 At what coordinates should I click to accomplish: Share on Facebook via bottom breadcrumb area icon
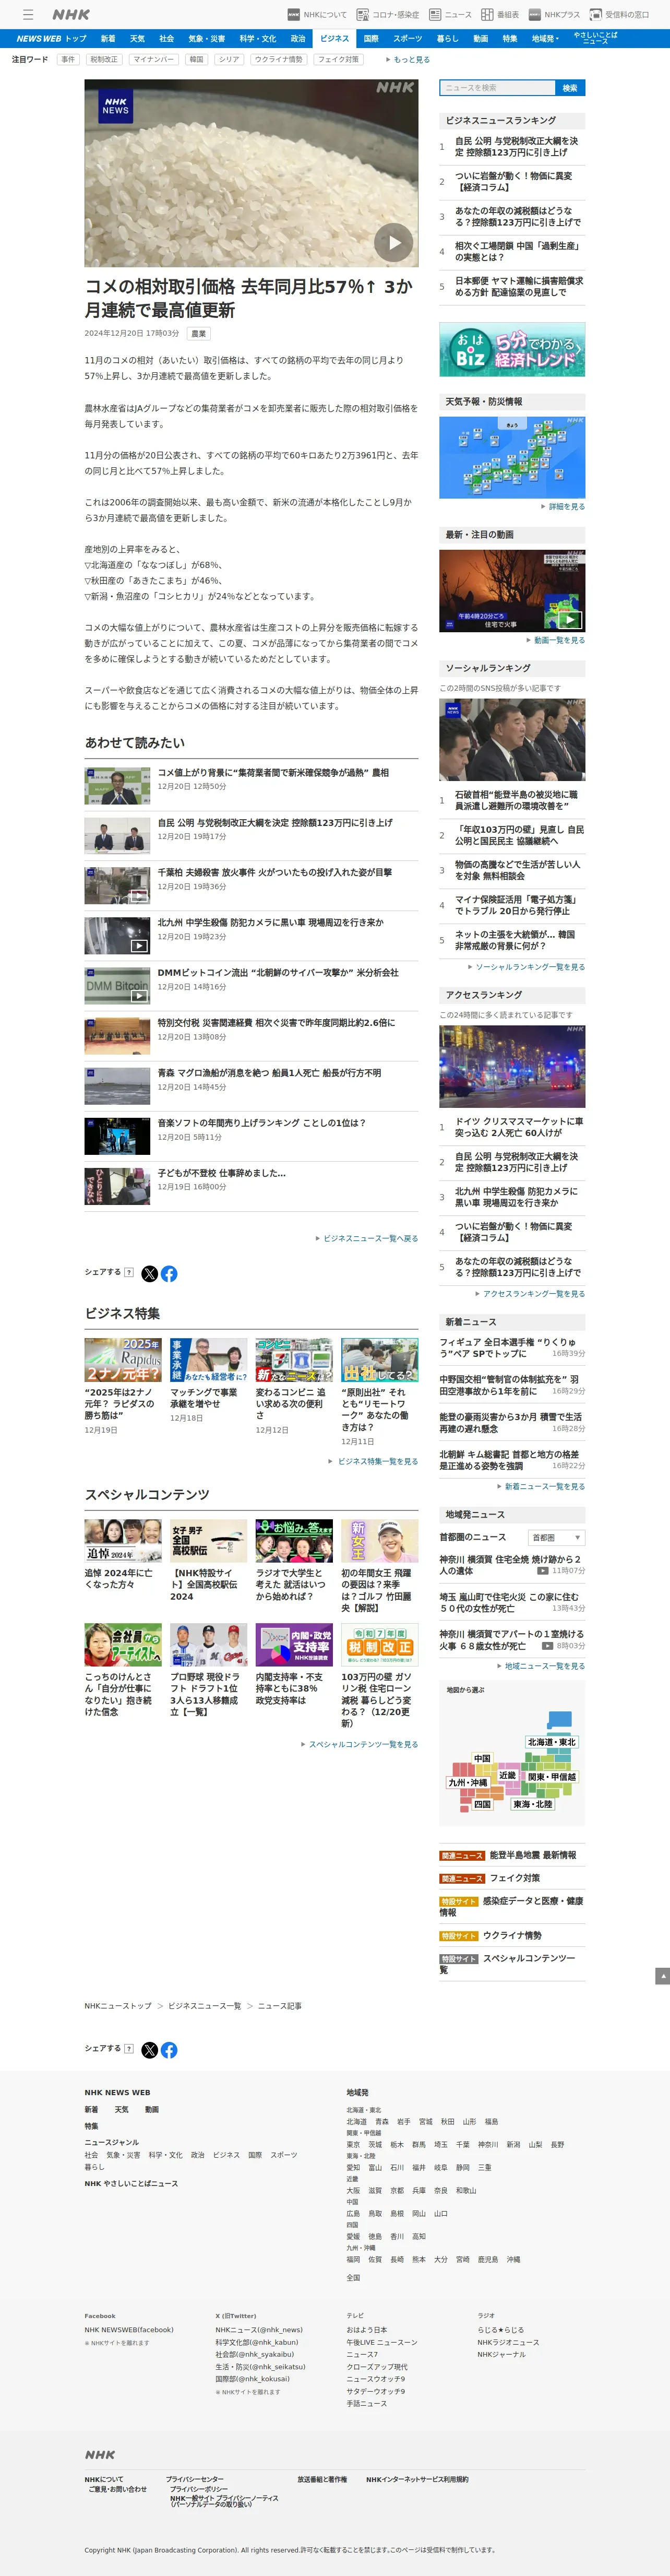click(169, 2050)
